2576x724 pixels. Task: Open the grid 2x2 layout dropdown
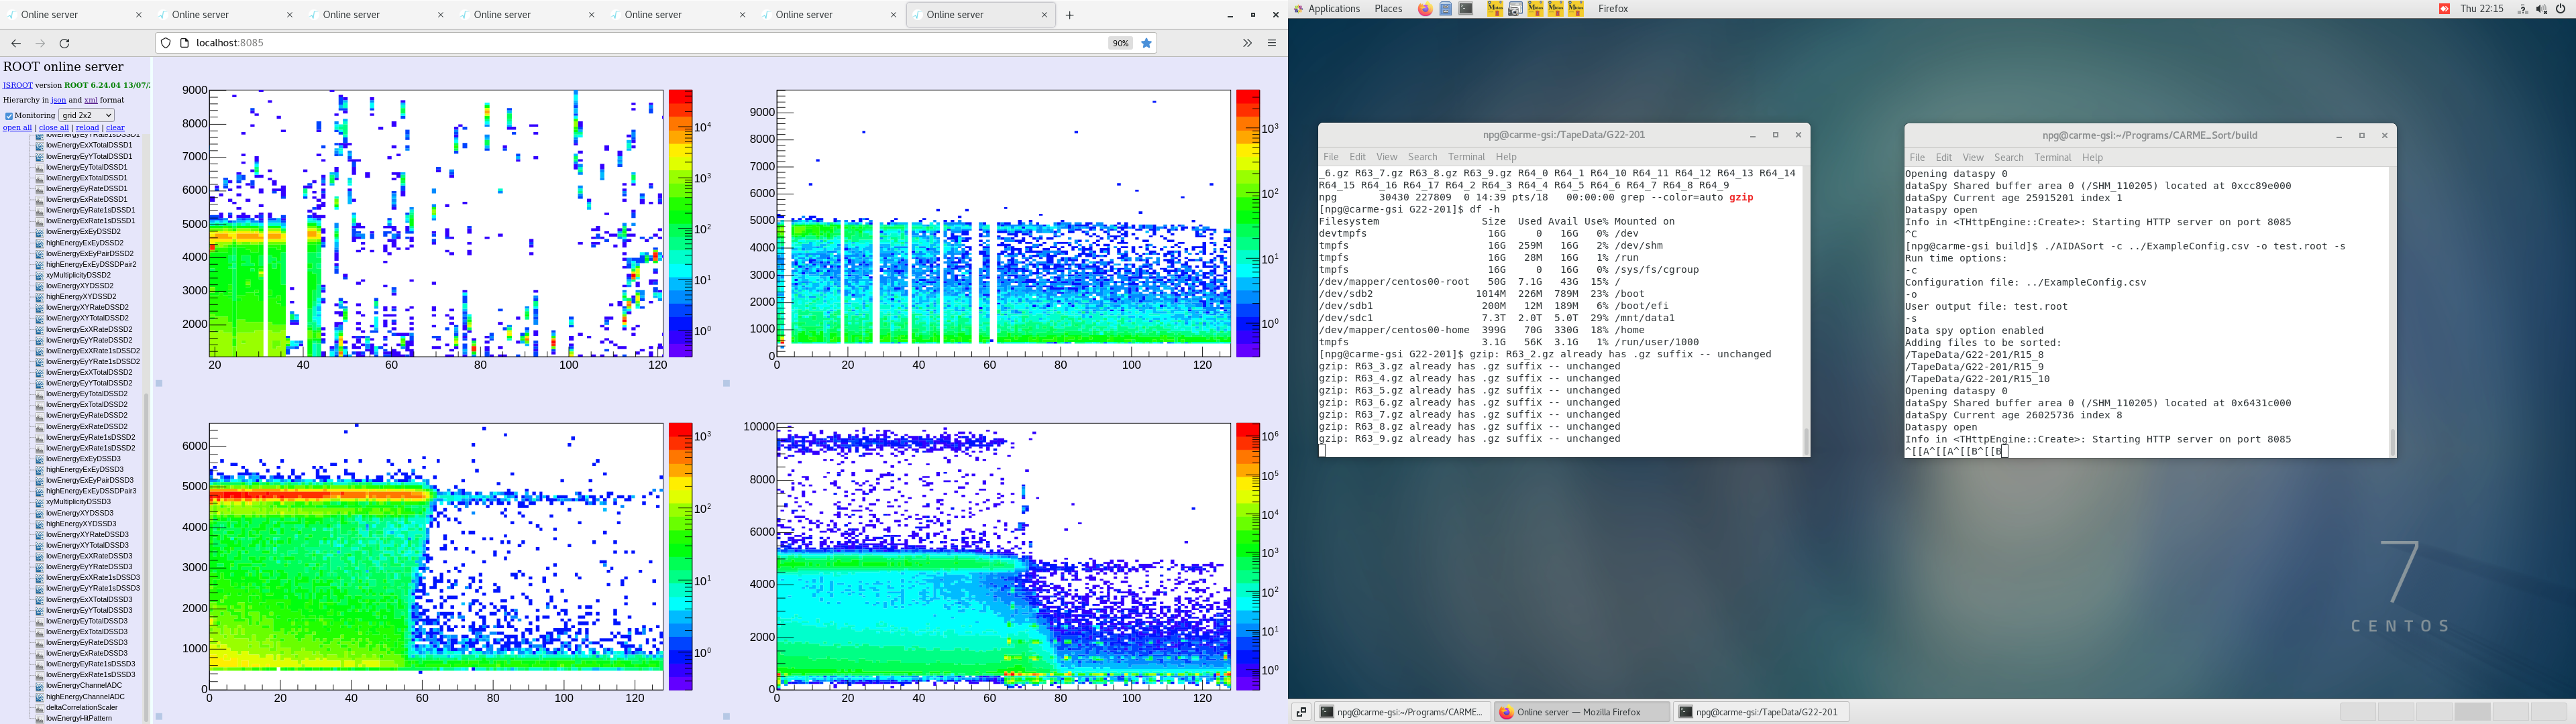click(x=86, y=115)
